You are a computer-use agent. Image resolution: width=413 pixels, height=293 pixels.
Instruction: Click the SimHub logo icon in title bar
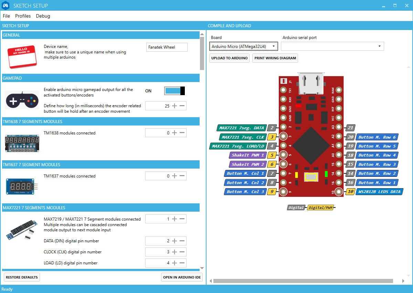(x=6, y=6)
